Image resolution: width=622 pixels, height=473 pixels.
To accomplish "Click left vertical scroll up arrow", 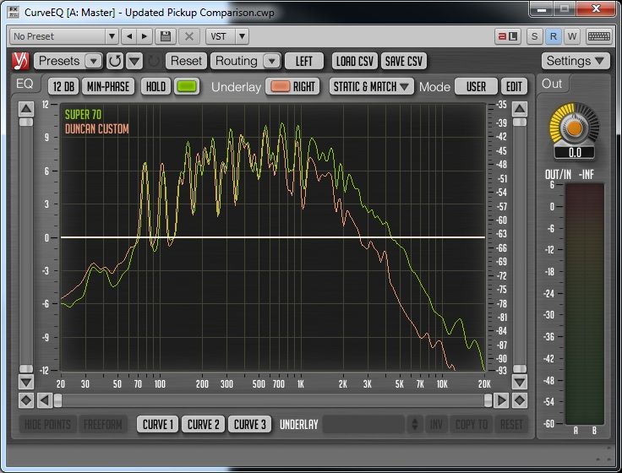I will (x=26, y=109).
